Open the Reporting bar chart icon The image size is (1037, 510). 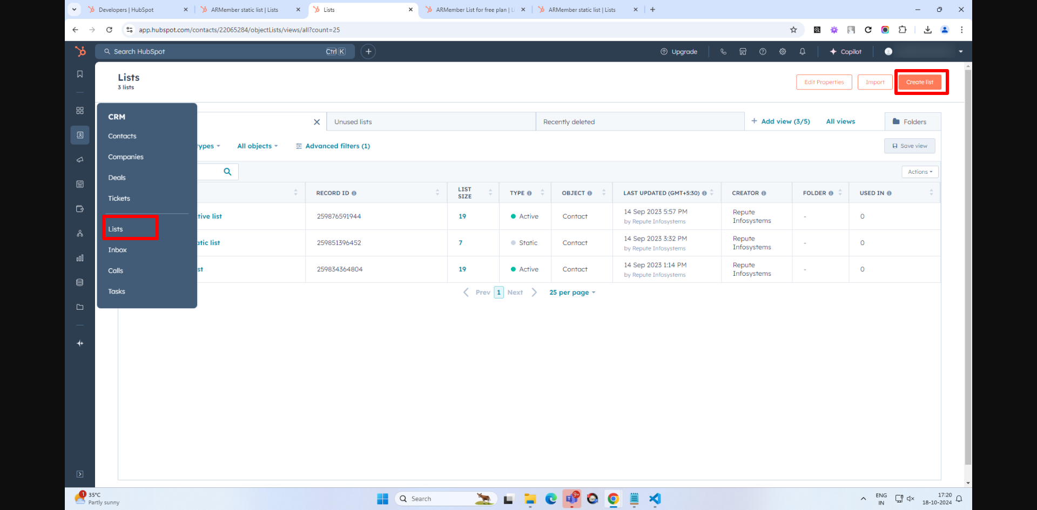(x=80, y=258)
